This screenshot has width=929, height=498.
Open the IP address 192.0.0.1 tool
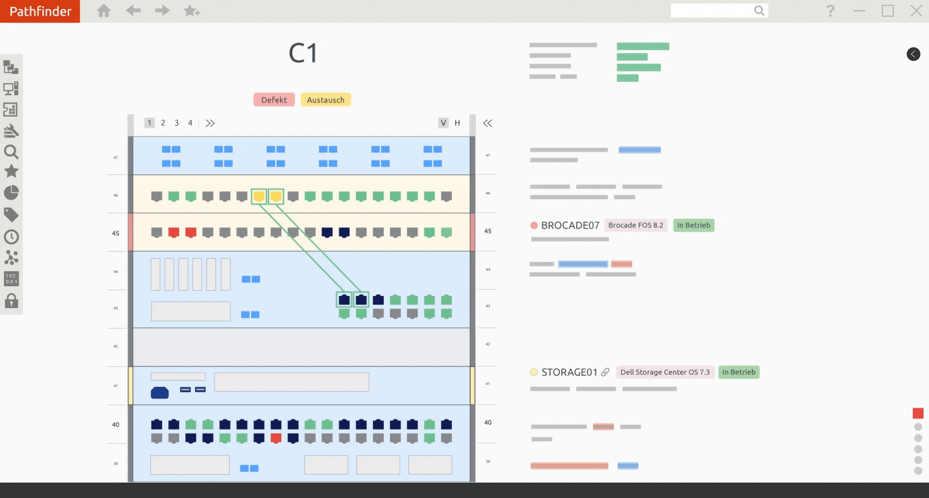click(x=11, y=278)
